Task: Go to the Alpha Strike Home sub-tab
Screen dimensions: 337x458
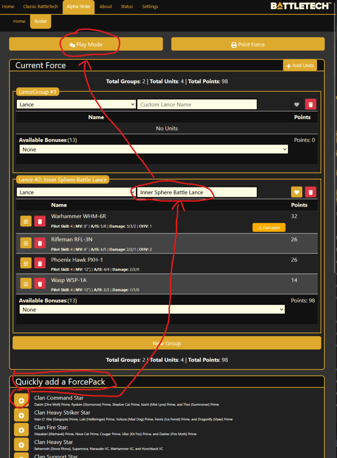Action: 19,21
